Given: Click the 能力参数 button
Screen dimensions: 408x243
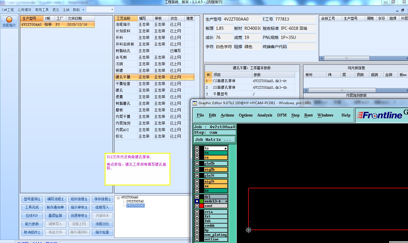Looking at the screenshot, I should click(32, 224).
